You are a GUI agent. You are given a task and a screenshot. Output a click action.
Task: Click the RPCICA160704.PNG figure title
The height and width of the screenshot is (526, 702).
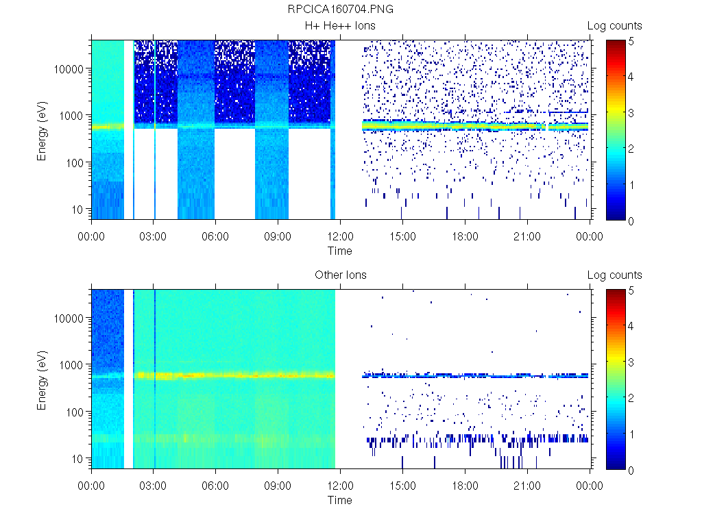pyautogui.click(x=340, y=9)
